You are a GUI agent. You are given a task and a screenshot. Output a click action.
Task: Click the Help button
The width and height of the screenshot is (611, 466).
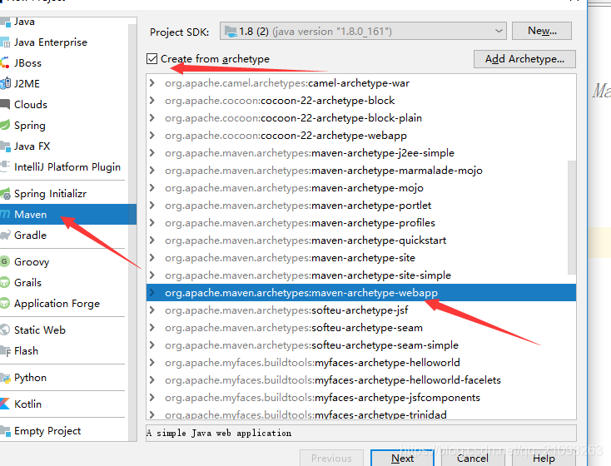coord(544,459)
